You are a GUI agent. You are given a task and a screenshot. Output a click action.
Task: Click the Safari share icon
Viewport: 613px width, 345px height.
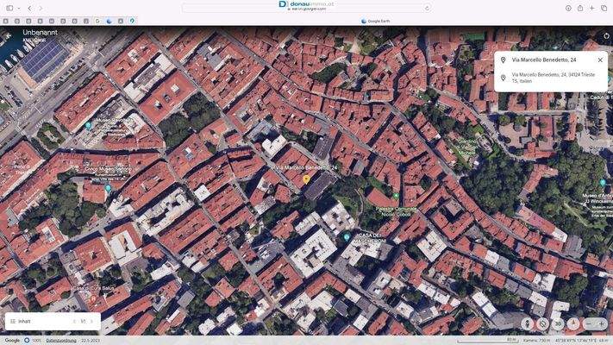(x=580, y=8)
